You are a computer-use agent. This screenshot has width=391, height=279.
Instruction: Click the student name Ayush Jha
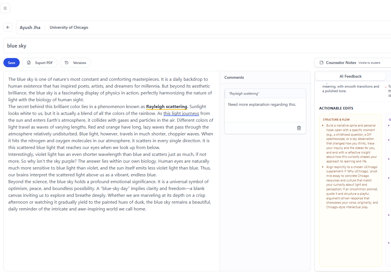(x=30, y=27)
